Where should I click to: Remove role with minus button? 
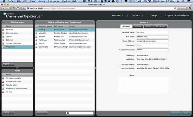12,113
